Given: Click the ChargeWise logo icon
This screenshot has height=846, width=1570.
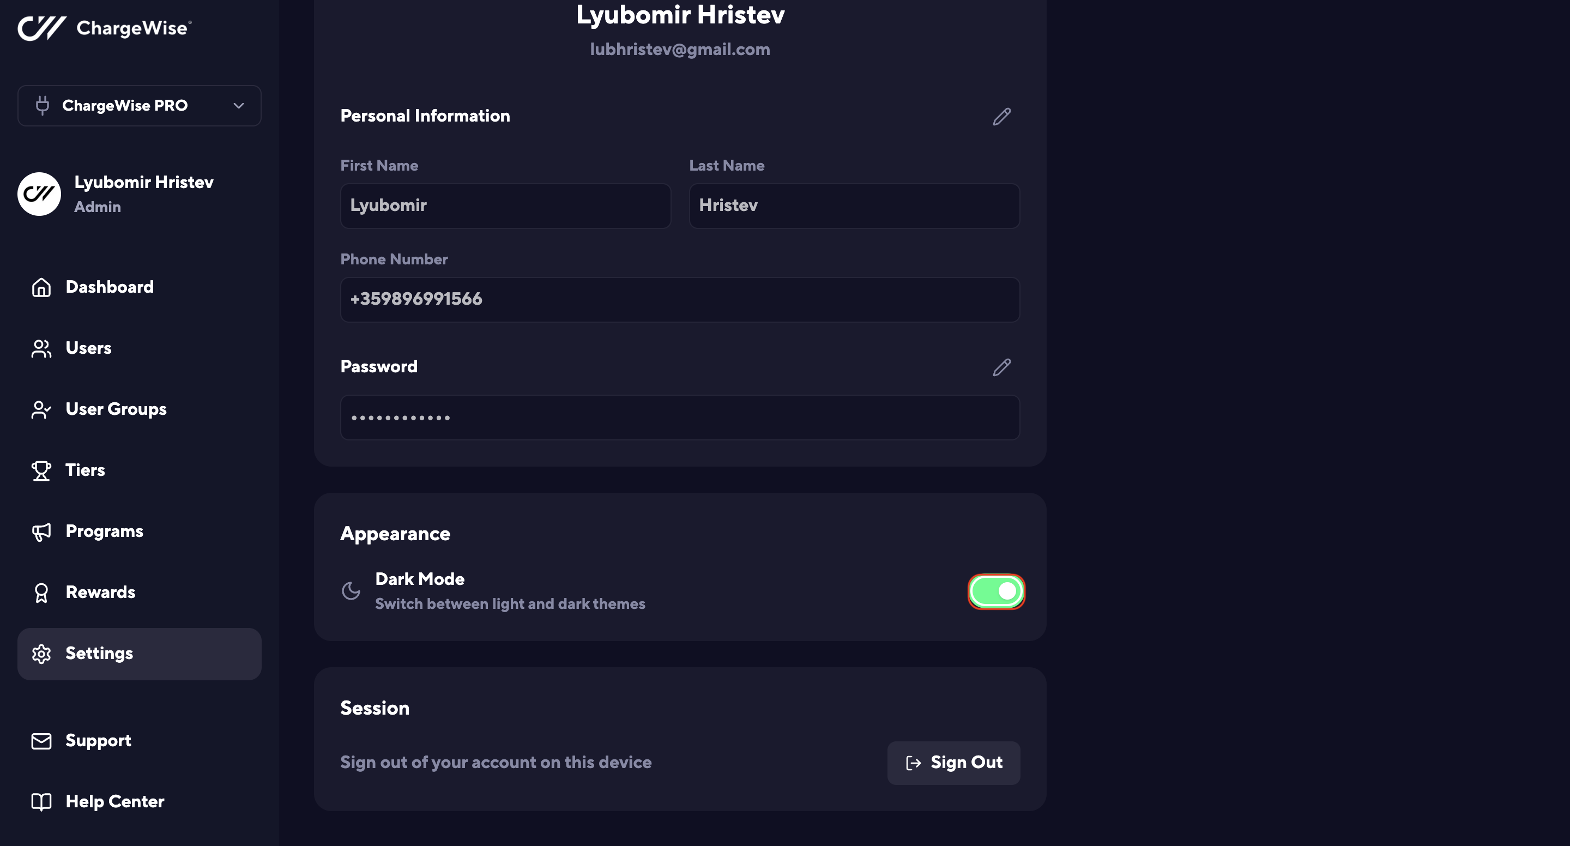Looking at the screenshot, I should tap(41, 28).
